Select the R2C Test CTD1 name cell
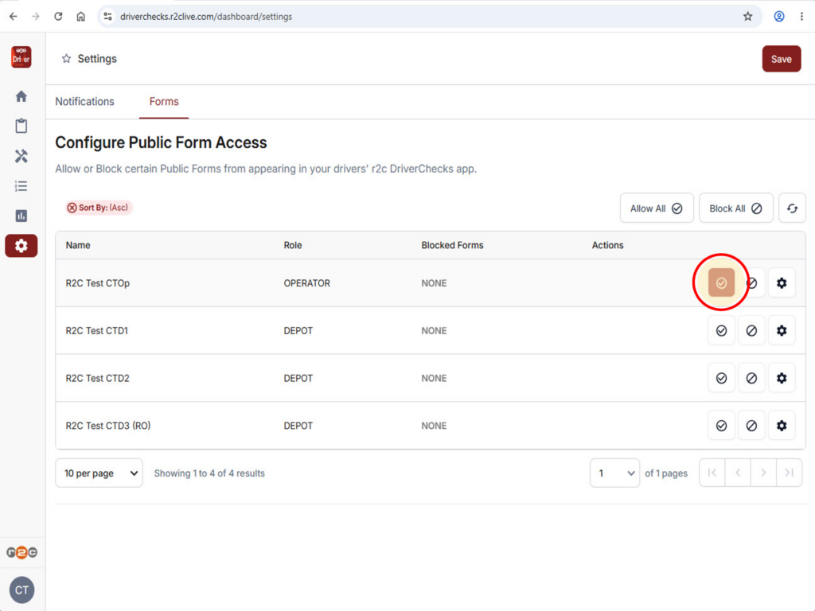This screenshot has width=815, height=611. [x=96, y=330]
